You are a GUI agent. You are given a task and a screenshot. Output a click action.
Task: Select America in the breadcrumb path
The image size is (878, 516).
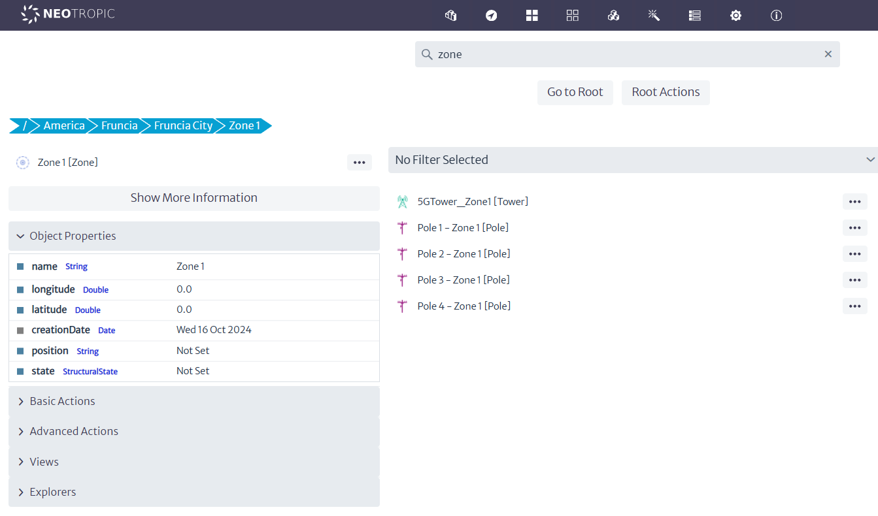64,126
